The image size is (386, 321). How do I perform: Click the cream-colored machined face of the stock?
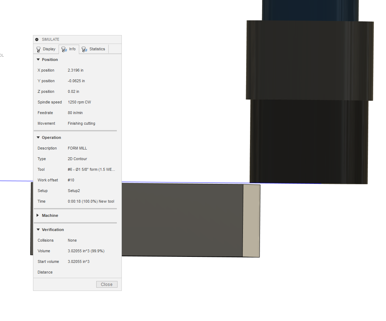[251, 220]
